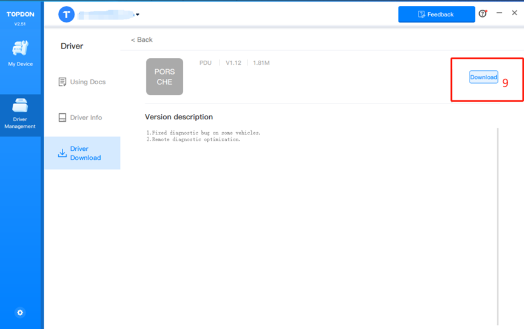The height and width of the screenshot is (329, 524).
Task: Click the 1.81M size text
Action: [261, 63]
